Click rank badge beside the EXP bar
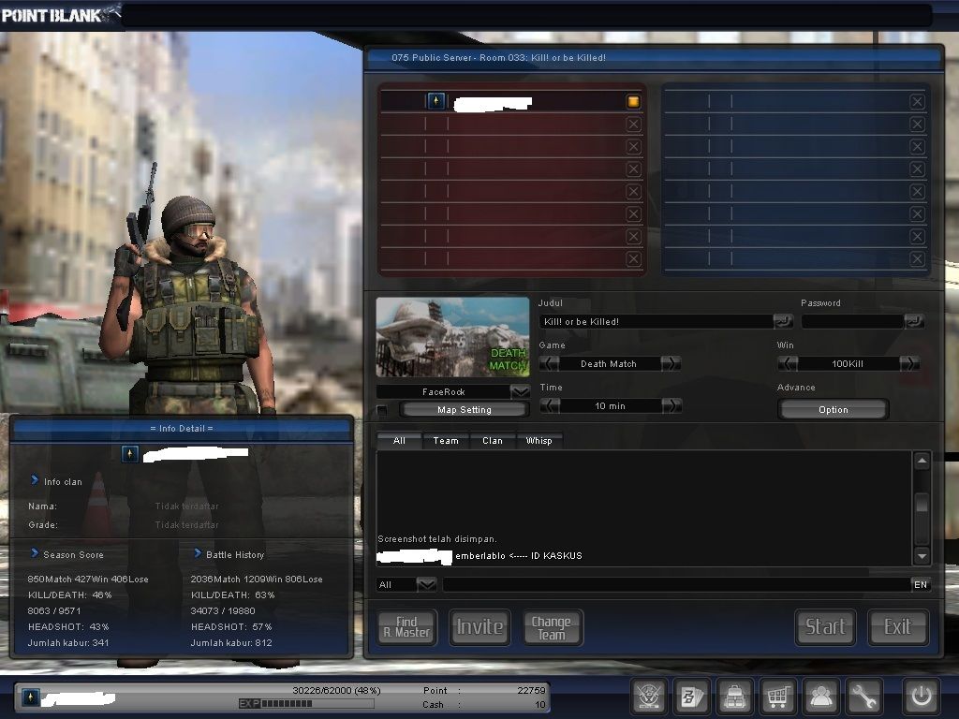 point(31,697)
